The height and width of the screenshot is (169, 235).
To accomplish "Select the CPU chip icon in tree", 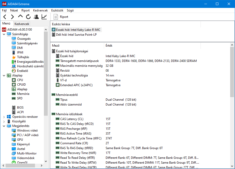I will coord(14,80).
